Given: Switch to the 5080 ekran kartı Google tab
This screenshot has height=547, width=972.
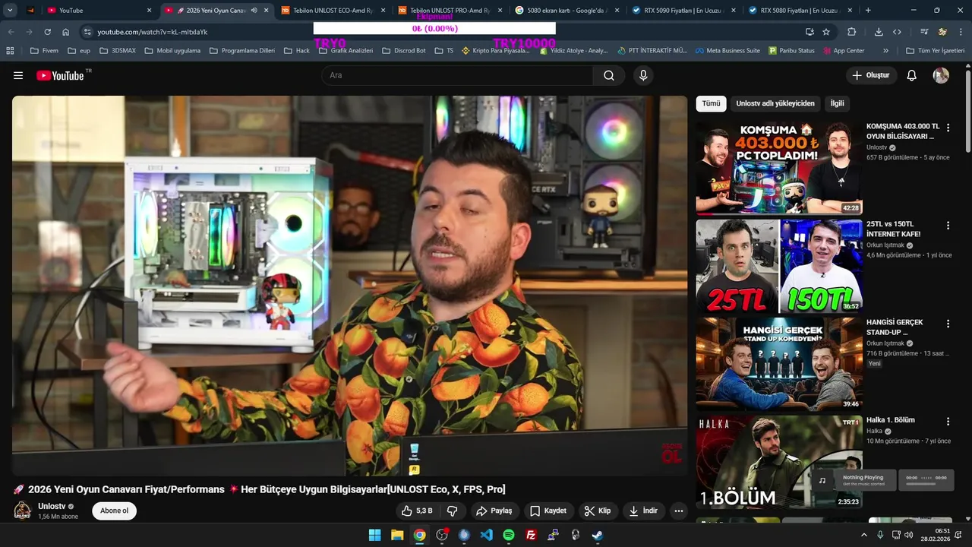Looking at the screenshot, I should click(x=566, y=11).
